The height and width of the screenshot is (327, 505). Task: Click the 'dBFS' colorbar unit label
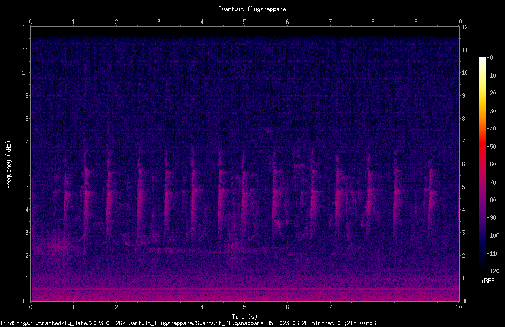point(488,281)
